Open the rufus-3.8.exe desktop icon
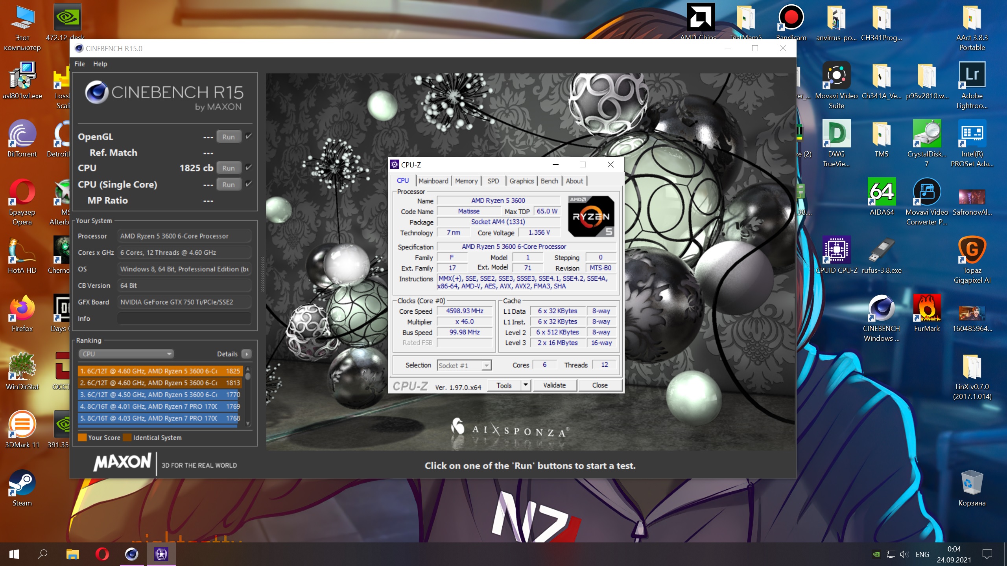The width and height of the screenshot is (1007, 566). 882,255
